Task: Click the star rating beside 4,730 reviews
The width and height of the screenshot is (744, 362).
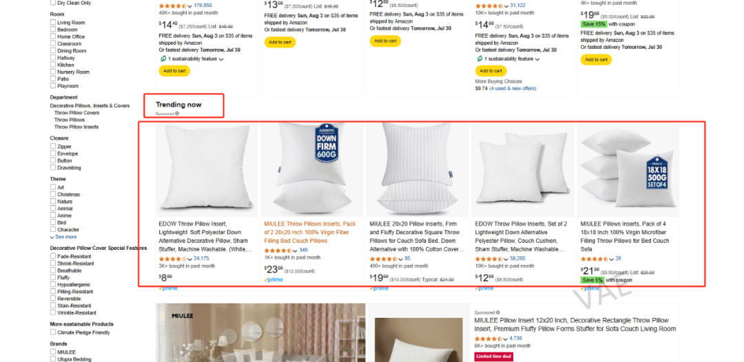Action: click(490, 339)
